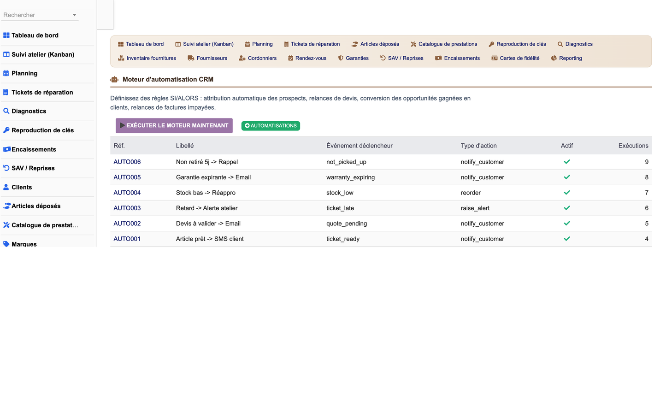
Task: Click the Encaissements money icon in sidebar
Action: click(x=7, y=149)
